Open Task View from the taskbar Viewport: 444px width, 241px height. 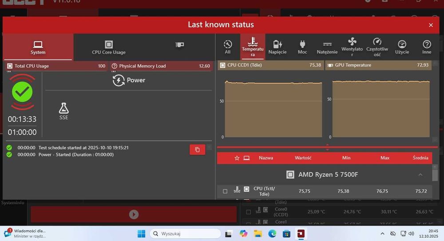pos(228,233)
